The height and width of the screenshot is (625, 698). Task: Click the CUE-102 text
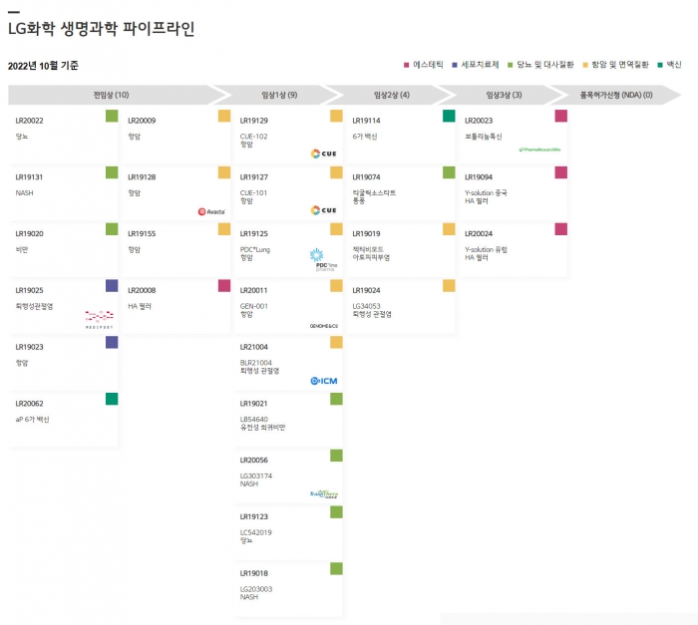[253, 137]
